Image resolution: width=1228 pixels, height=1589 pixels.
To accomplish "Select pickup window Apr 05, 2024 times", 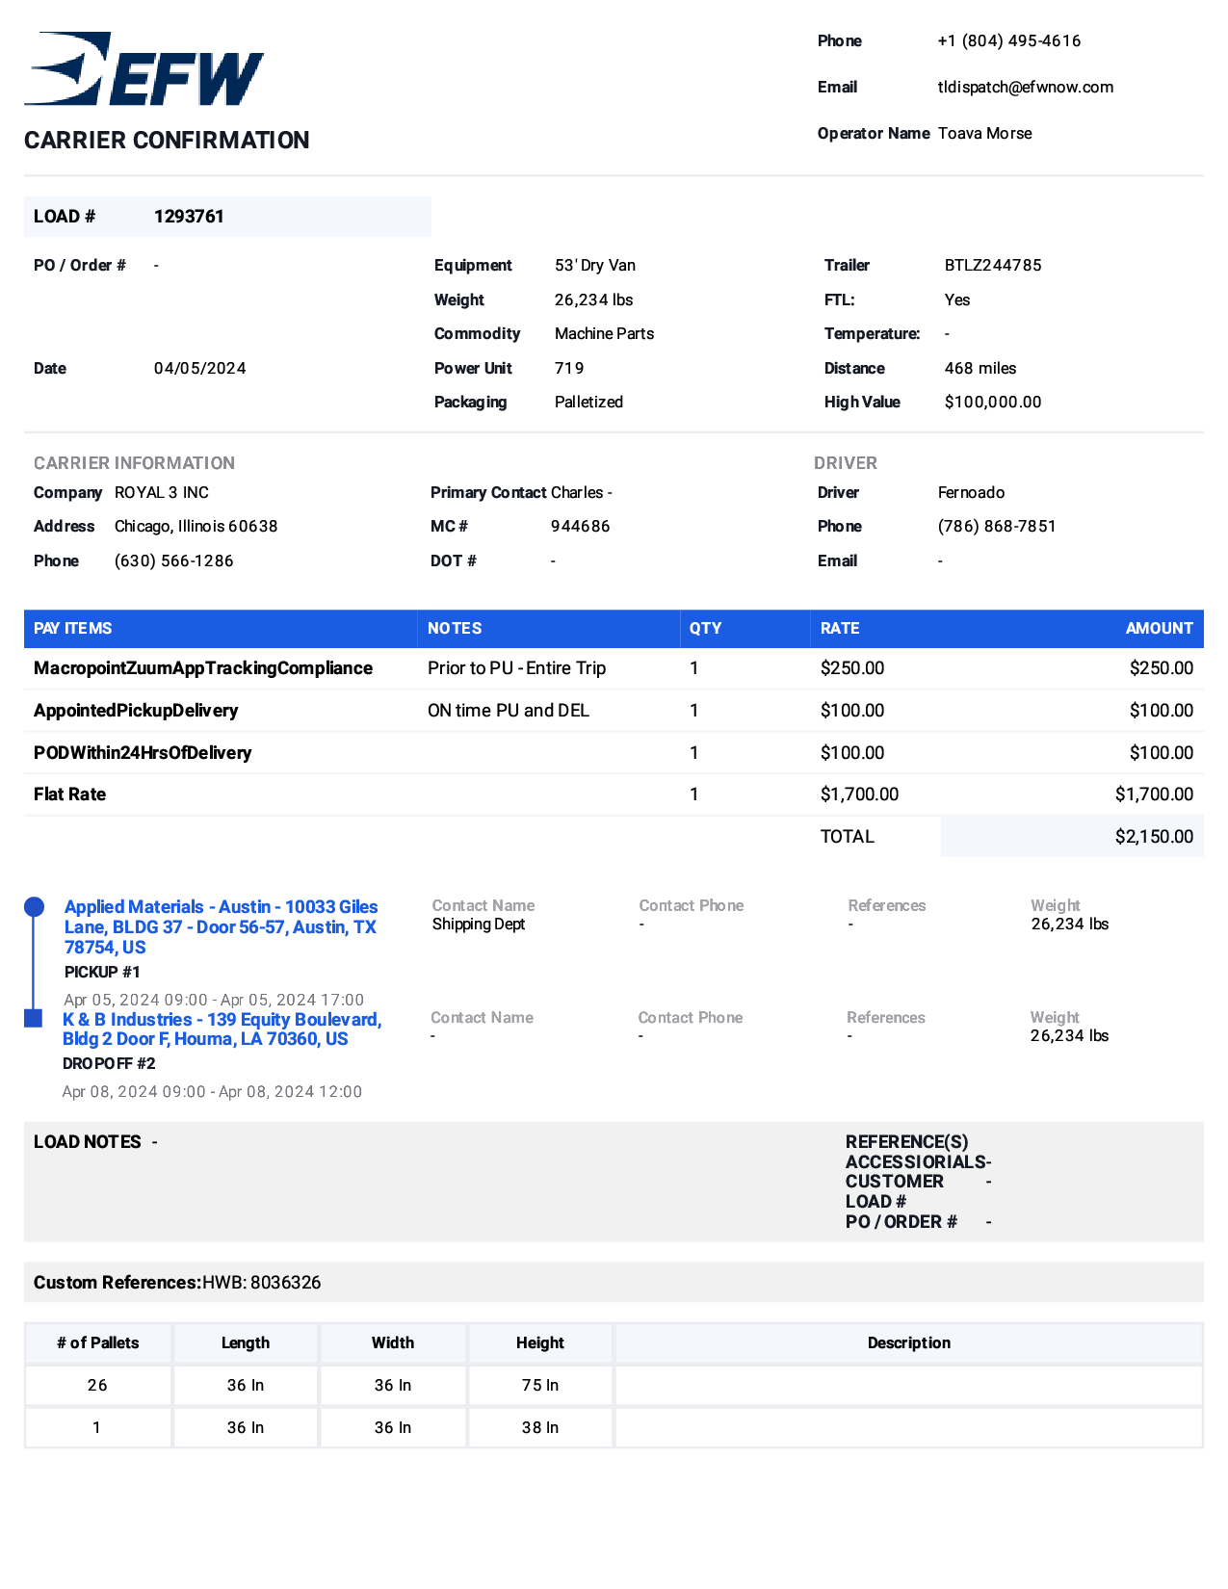I will pyautogui.click(x=214, y=1000).
